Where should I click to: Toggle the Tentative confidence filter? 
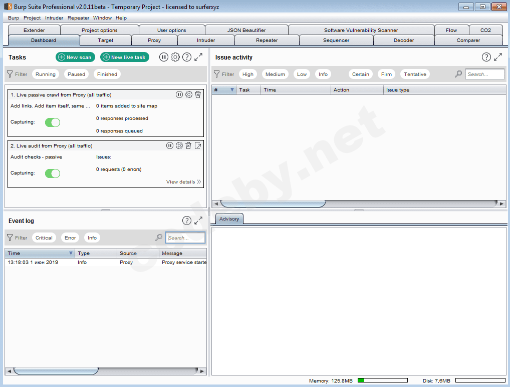[x=415, y=74]
